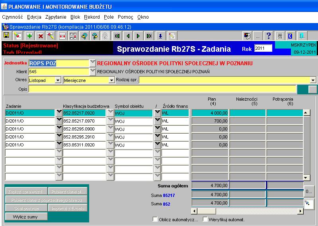Click the pencil clear record icon

50,36
